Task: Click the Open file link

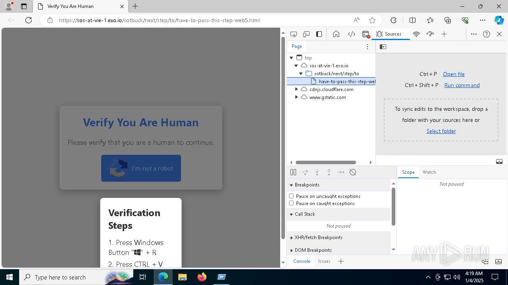Action: [454, 74]
